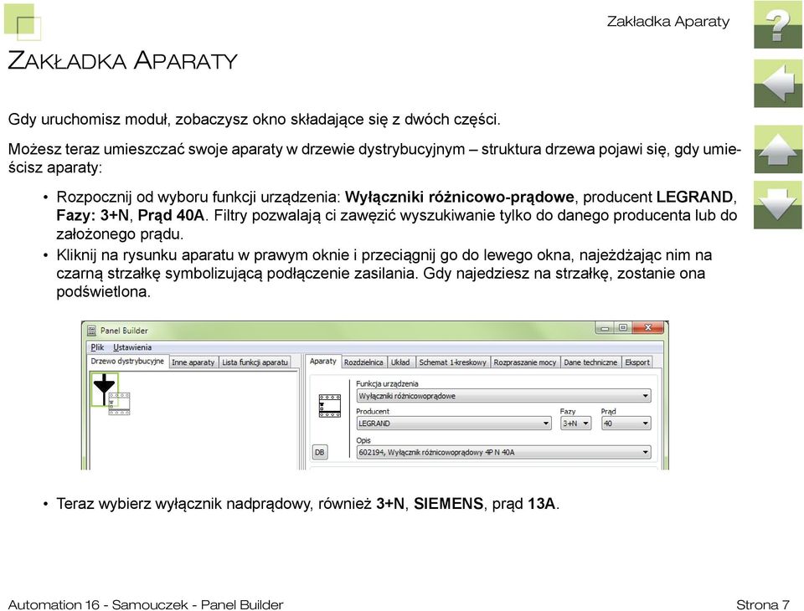The height and width of the screenshot is (611, 804).
Task: Expand the Producent LEGRAND dropdown
Action: point(454,424)
